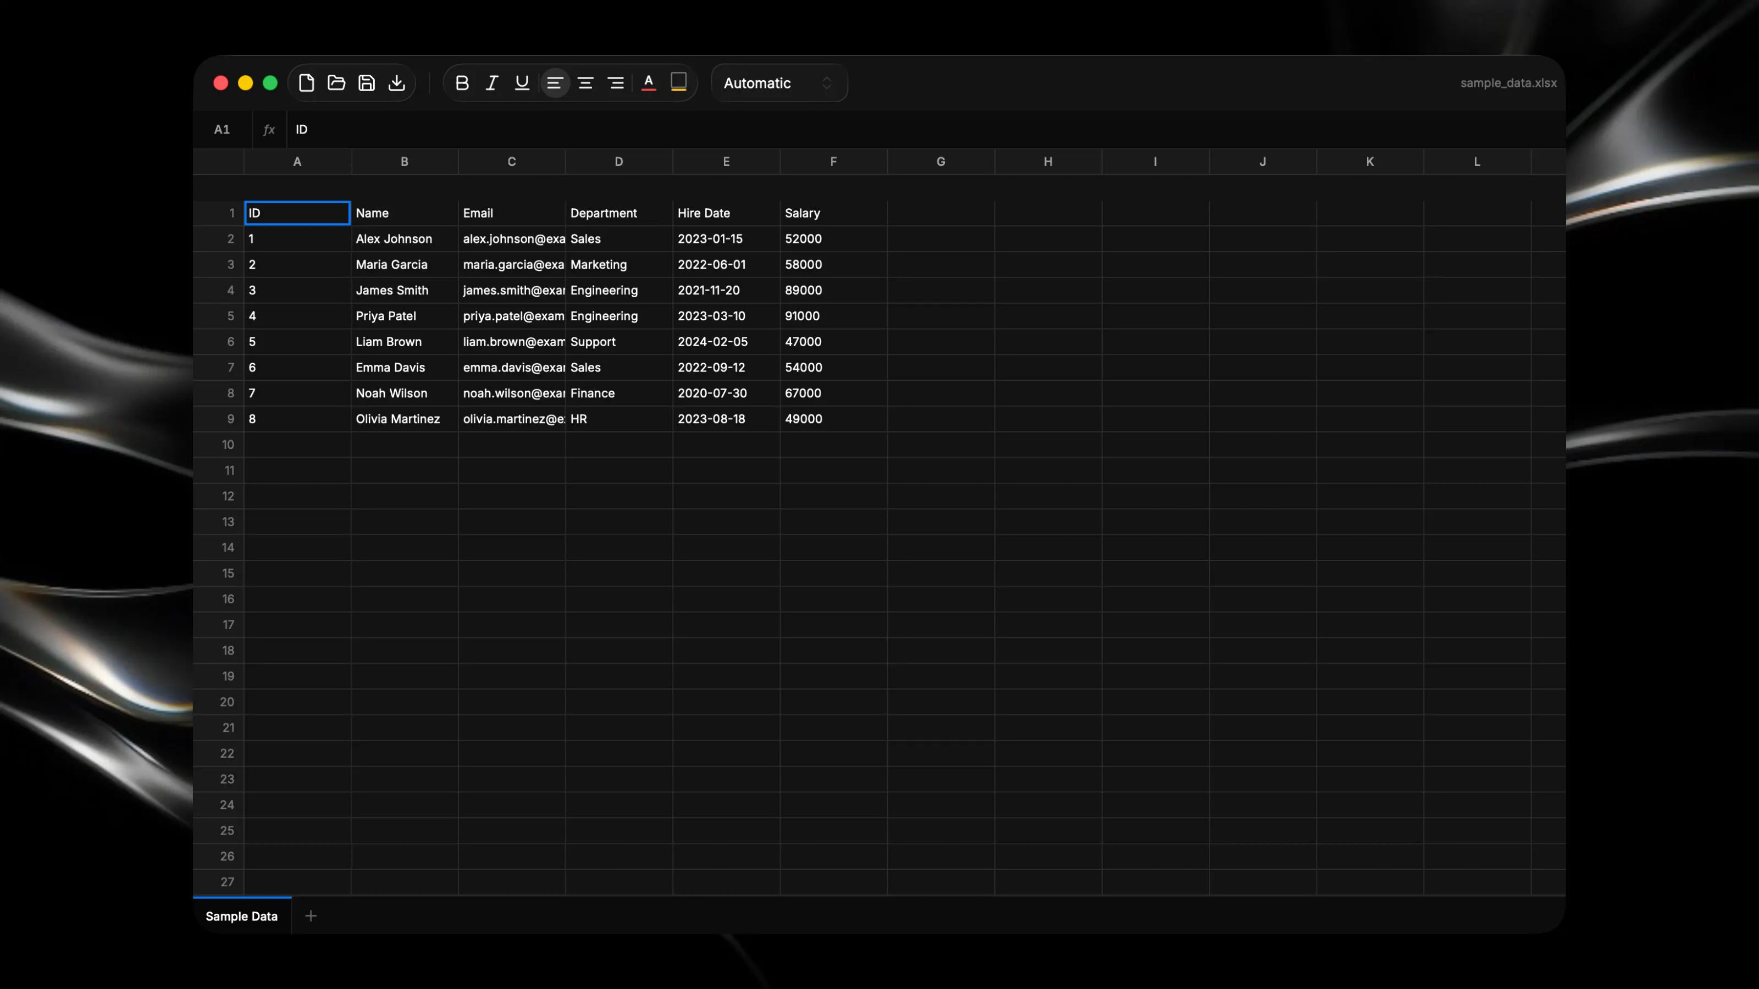The image size is (1759, 989).
Task: Select row 5 header
Action: [x=219, y=316]
